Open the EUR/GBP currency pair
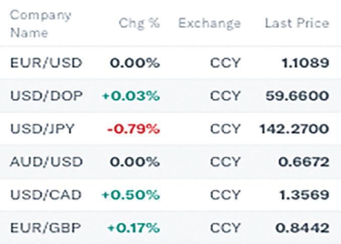Screen dimensions: 341x244 click(x=45, y=227)
